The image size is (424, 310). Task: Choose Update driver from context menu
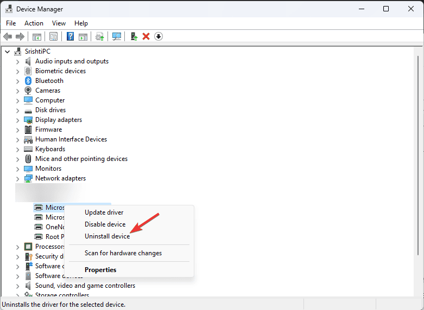tap(129, 212)
